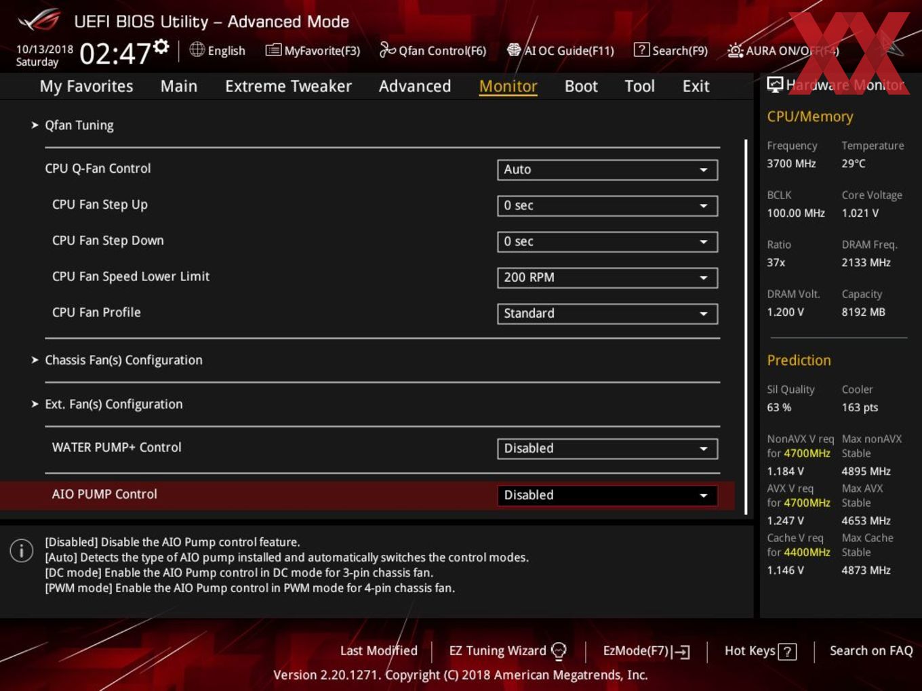Screen dimensions: 922x691
Task: Open the CPU Q-Fan Control dropdown
Action: [x=607, y=169]
